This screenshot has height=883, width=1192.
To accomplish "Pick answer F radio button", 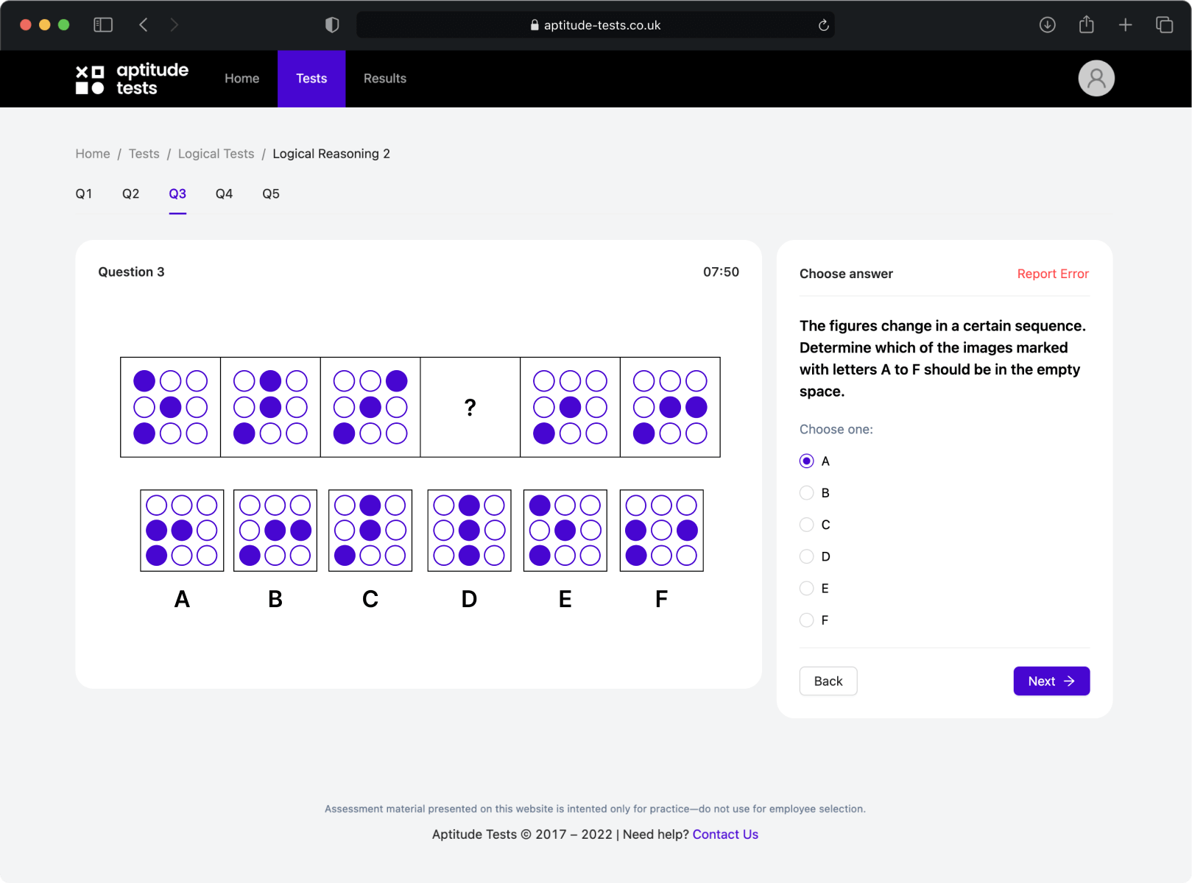I will (x=807, y=620).
